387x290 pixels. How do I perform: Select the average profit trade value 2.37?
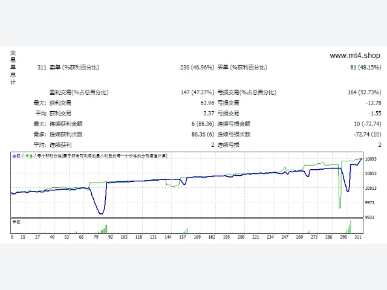point(209,114)
